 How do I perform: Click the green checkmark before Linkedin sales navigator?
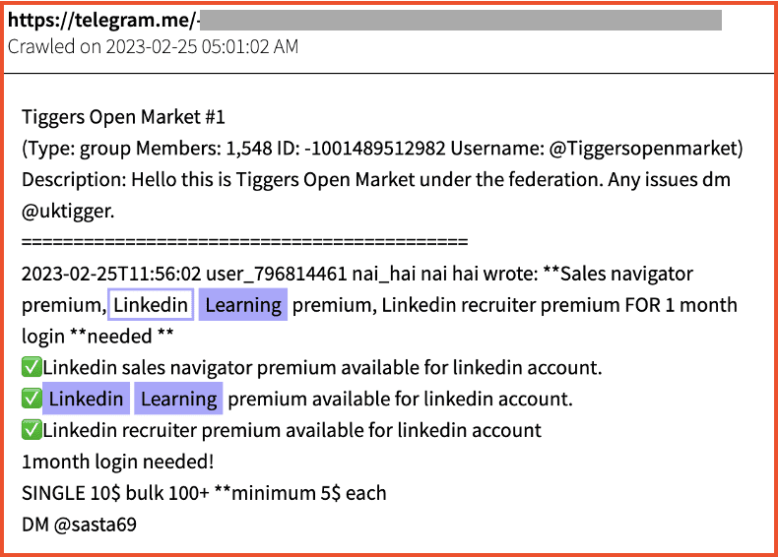point(32,368)
